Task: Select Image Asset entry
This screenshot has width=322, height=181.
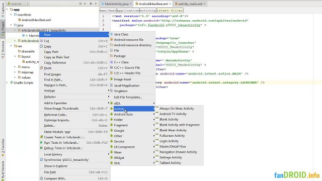Action: [132, 79]
